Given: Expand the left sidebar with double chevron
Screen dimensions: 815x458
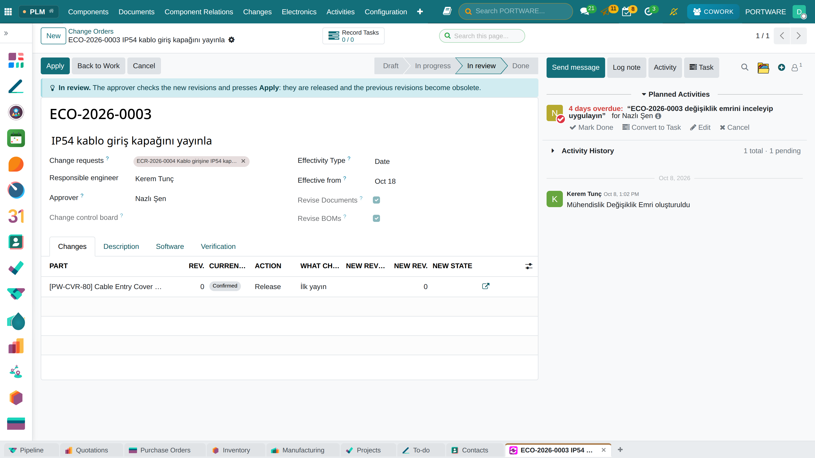Looking at the screenshot, I should click(x=6, y=33).
